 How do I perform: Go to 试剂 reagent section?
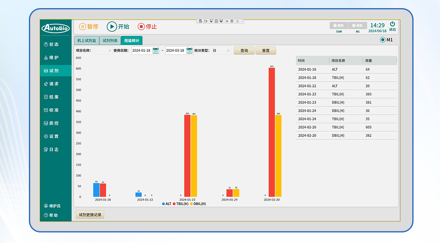[56, 71]
